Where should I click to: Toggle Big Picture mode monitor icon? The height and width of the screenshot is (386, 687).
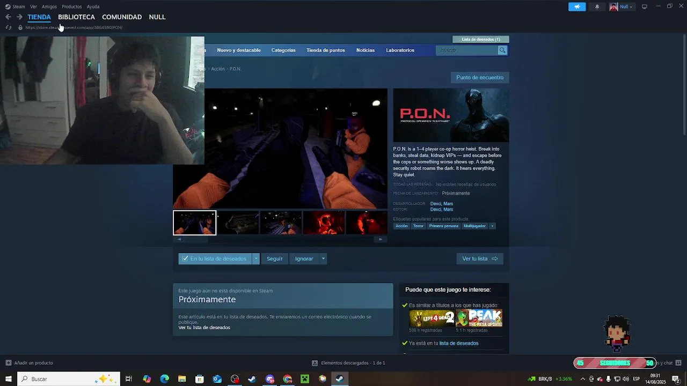tap(645, 6)
